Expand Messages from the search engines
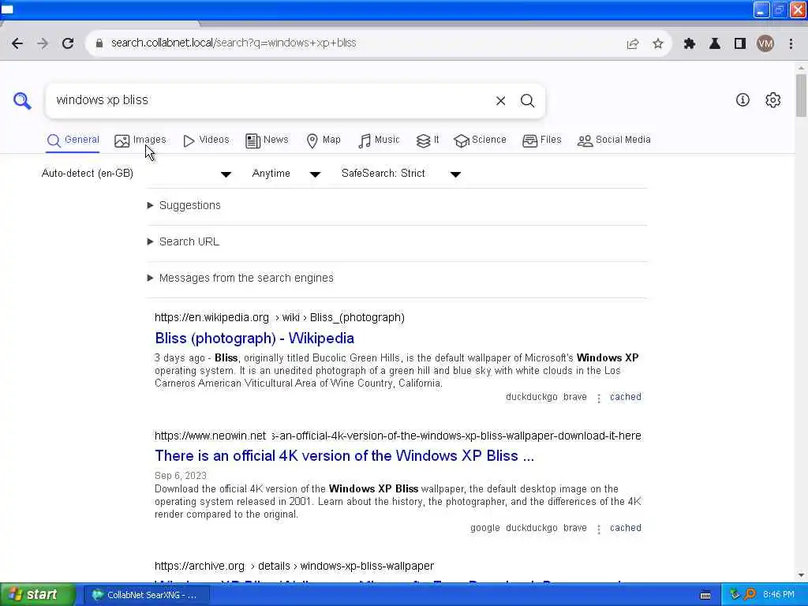Image resolution: width=808 pixels, height=606 pixels. click(x=240, y=279)
